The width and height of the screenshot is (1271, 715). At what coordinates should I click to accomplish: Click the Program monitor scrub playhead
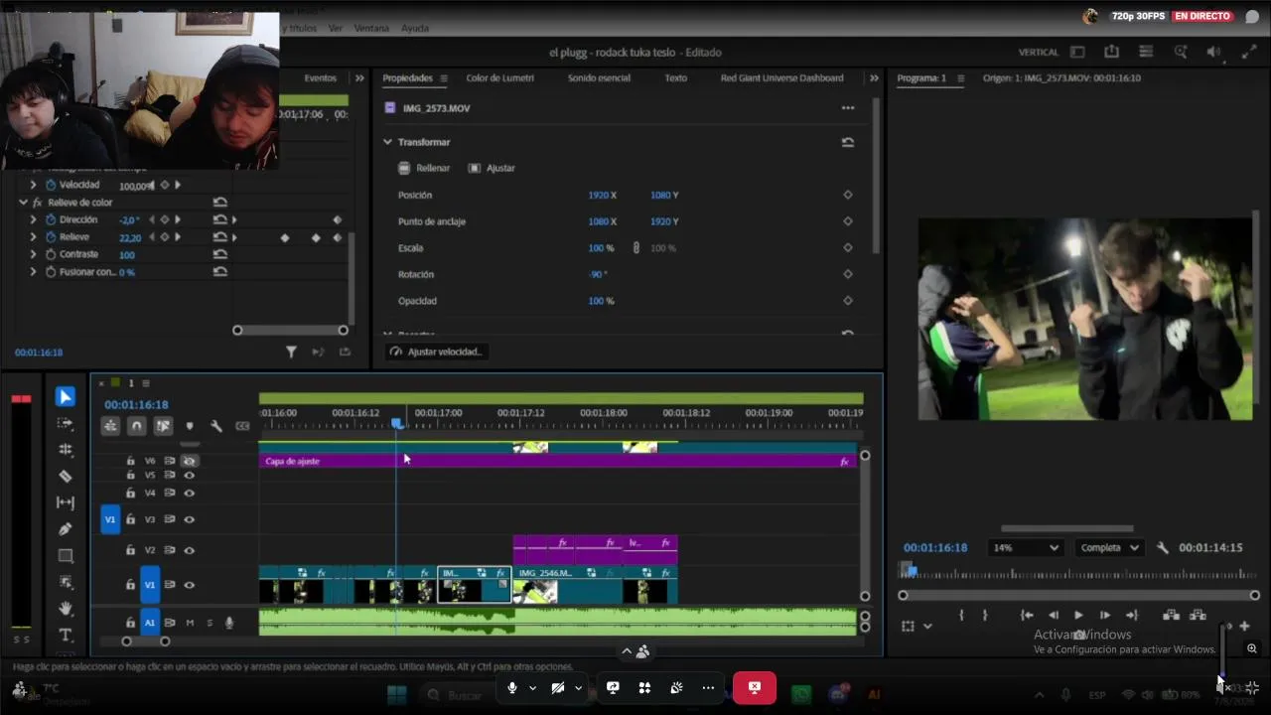pos(911,571)
